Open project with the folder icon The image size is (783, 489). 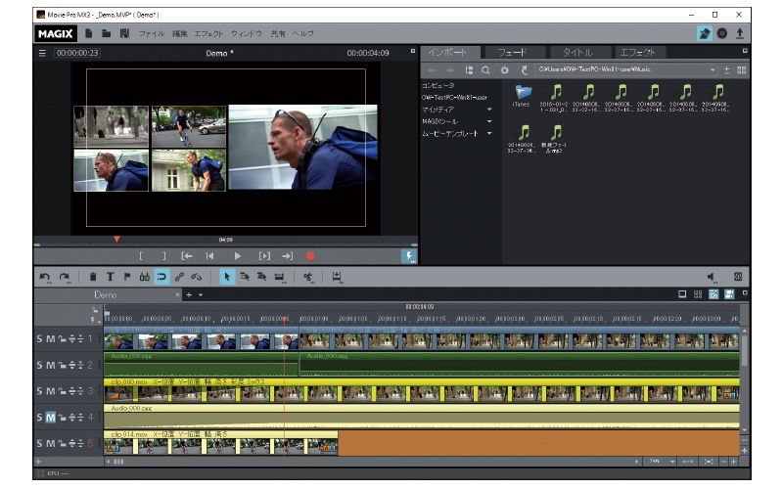[x=107, y=33]
